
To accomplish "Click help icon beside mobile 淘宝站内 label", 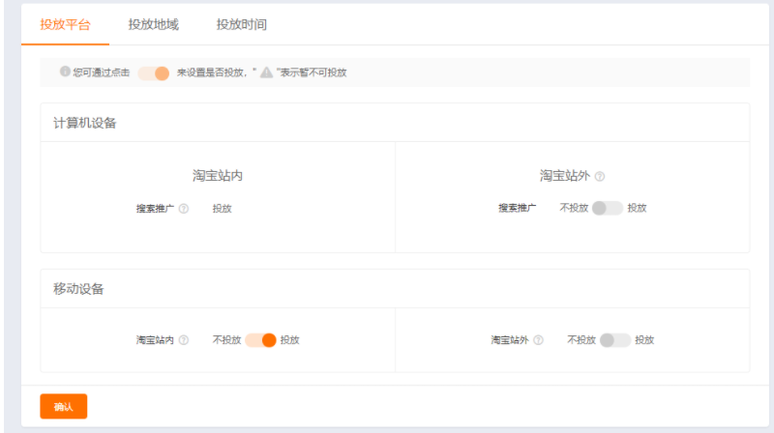I will coord(184,340).
